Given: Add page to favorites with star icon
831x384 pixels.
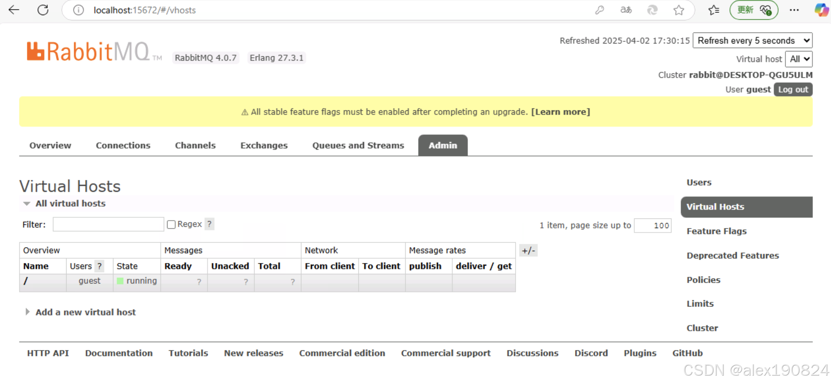Looking at the screenshot, I should (679, 10).
